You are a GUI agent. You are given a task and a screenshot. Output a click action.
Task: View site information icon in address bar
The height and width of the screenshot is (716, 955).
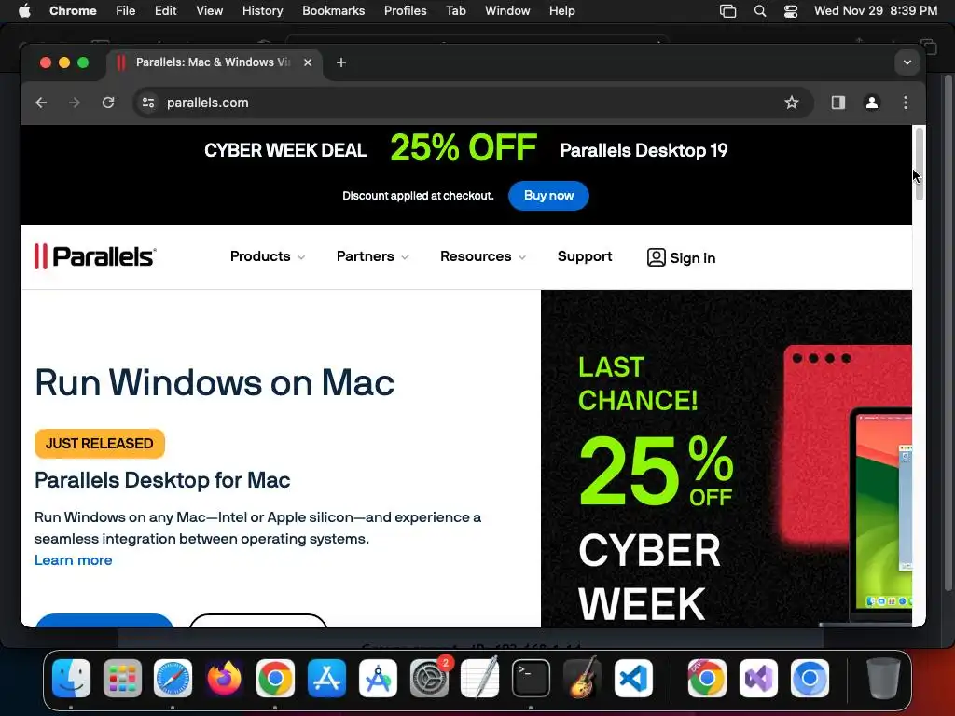pos(148,103)
